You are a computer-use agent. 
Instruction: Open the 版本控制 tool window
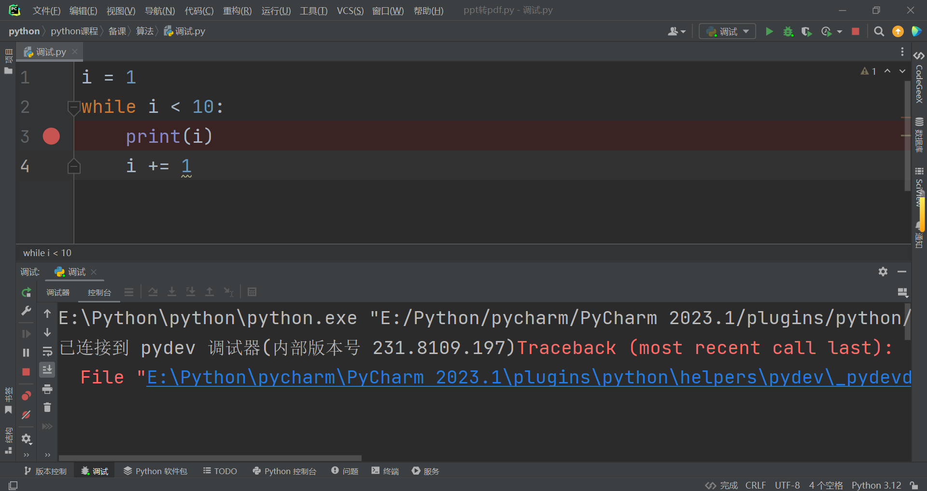(x=45, y=471)
